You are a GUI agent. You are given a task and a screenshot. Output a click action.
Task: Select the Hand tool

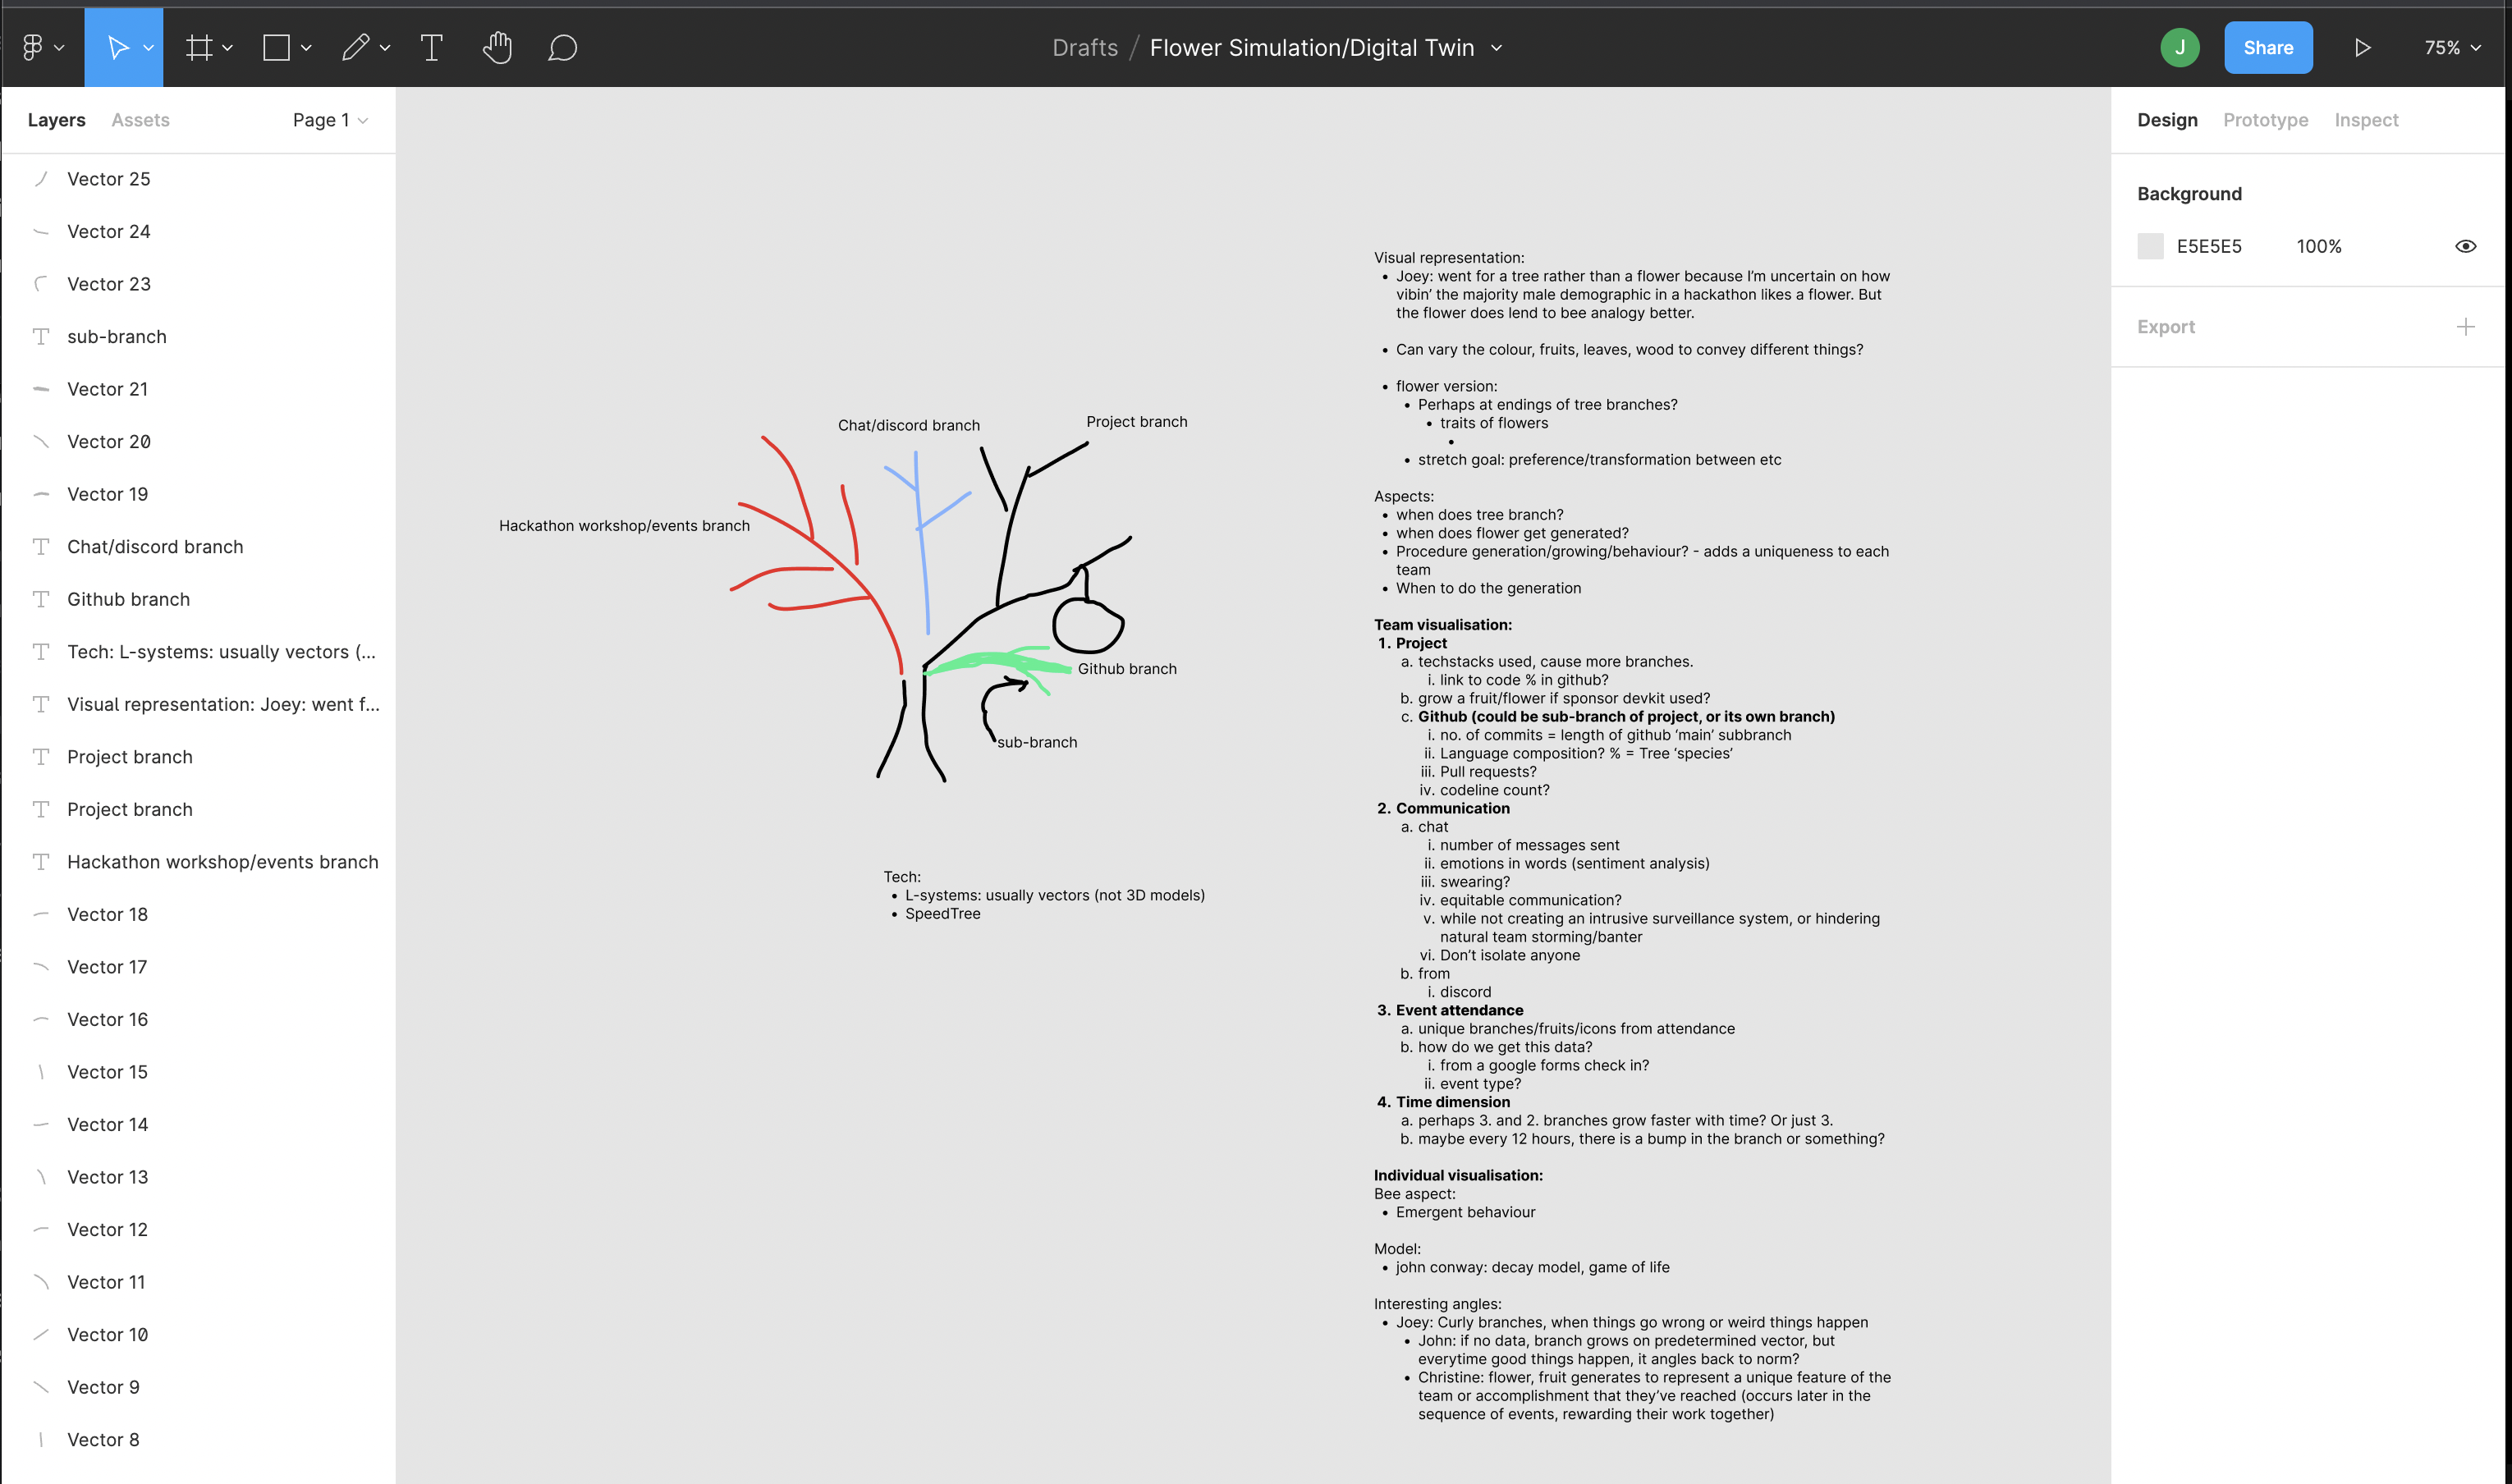(x=497, y=47)
